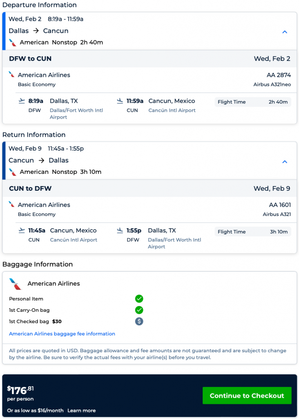Collapse the Dallas to Cancun departure details
This screenshot has height=419, width=299.
[x=285, y=32]
